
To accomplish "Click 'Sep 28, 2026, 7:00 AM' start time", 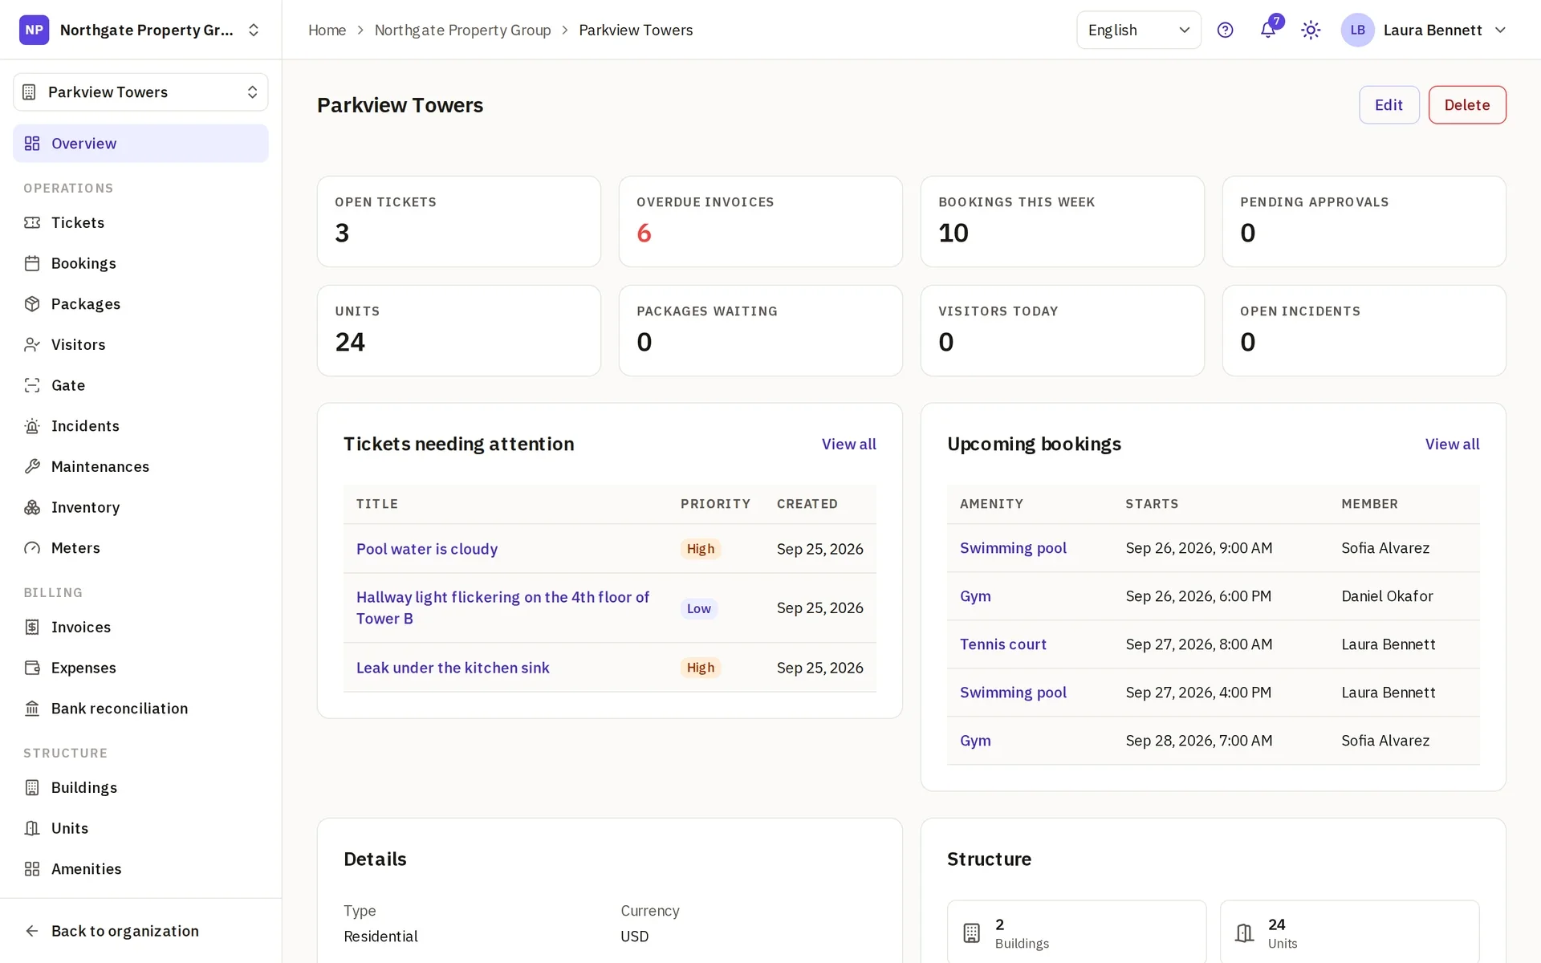I will [x=1199, y=741].
